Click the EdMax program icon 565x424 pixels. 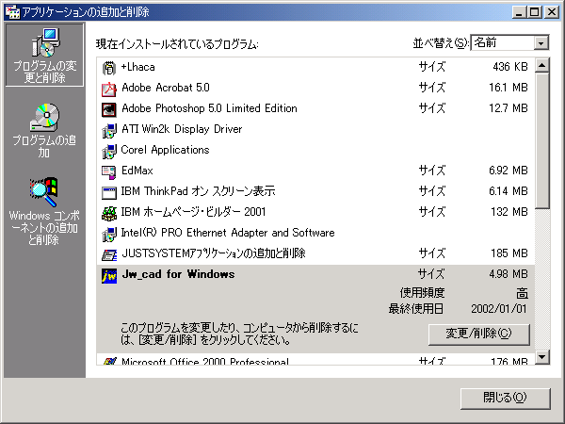pos(109,172)
